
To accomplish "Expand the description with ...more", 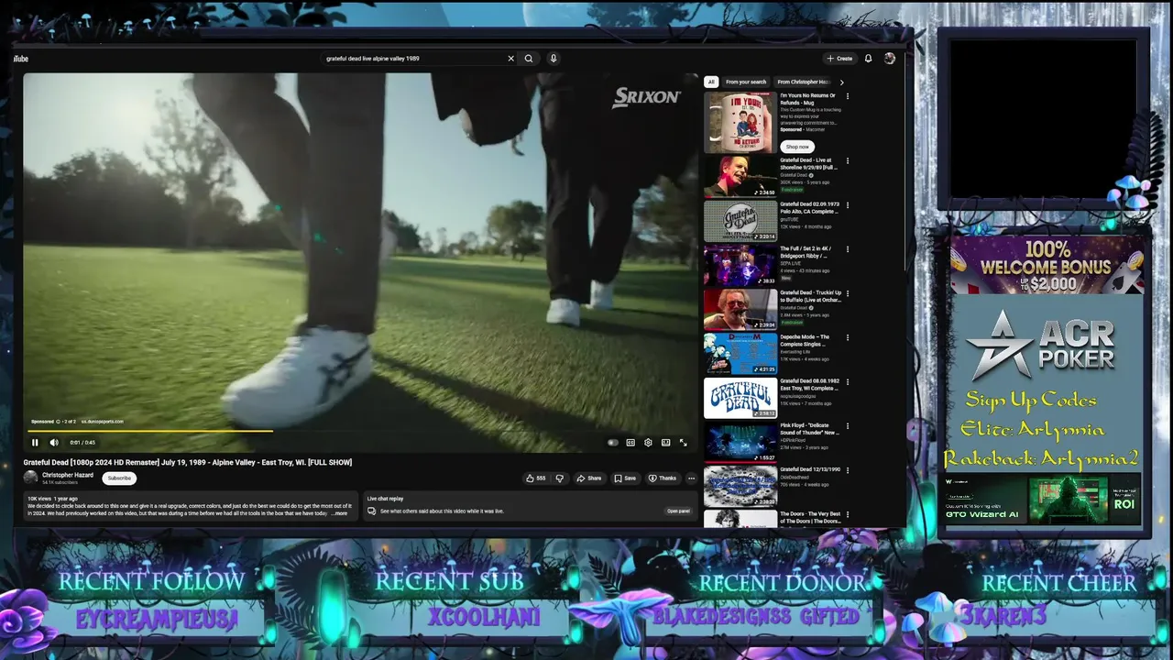I will tap(339, 513).
